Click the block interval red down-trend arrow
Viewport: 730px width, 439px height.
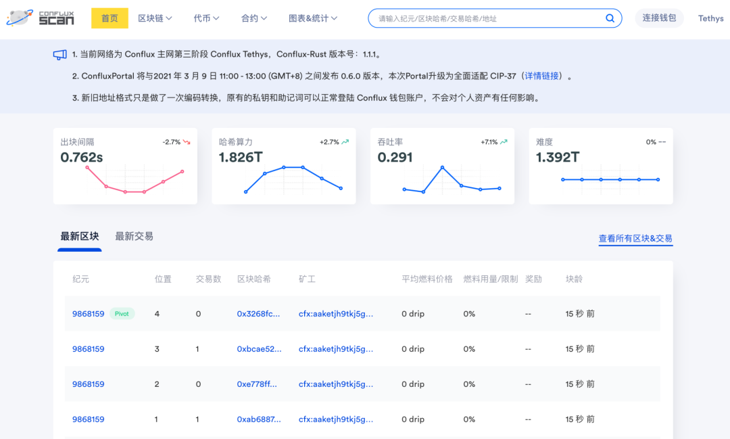pos(187,142)
